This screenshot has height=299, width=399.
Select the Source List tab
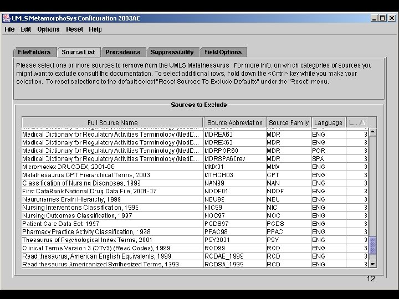[78, 52]
